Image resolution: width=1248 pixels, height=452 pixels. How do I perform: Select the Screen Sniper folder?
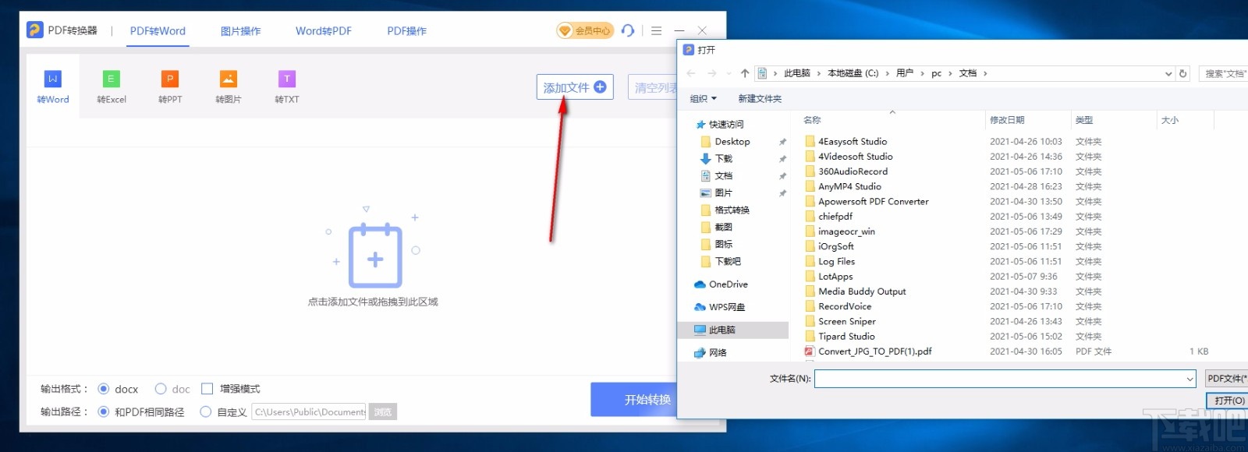click(x=846, y=321)
